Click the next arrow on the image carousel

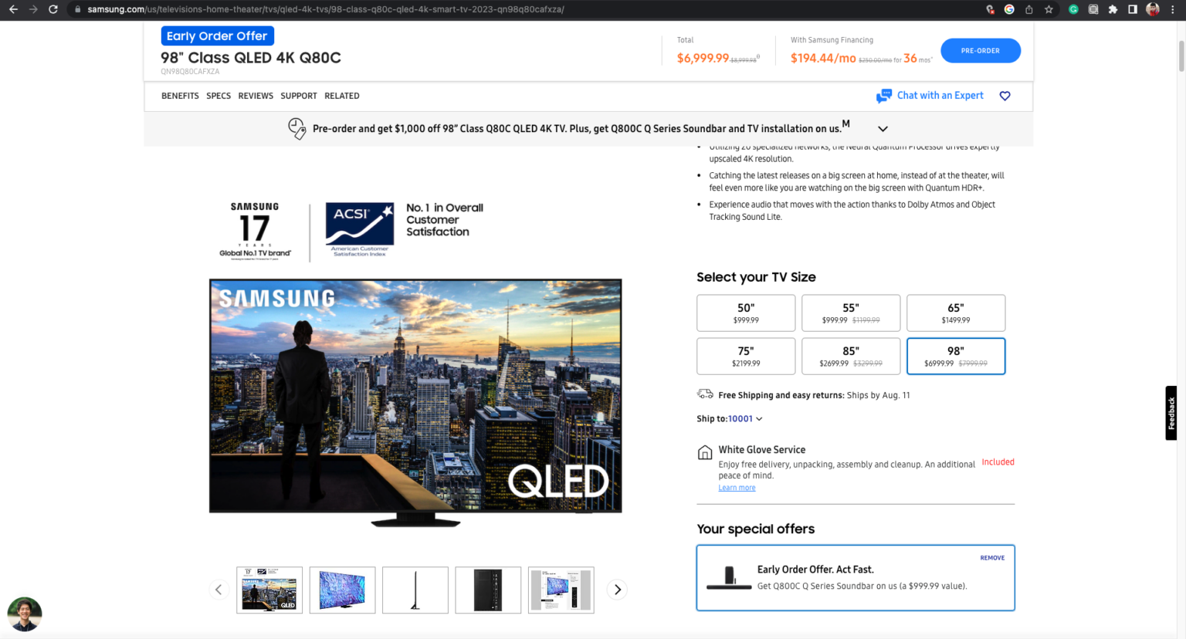616,589
